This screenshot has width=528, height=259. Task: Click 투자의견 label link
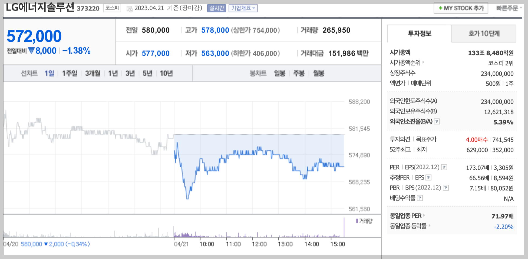click(400, 139)
